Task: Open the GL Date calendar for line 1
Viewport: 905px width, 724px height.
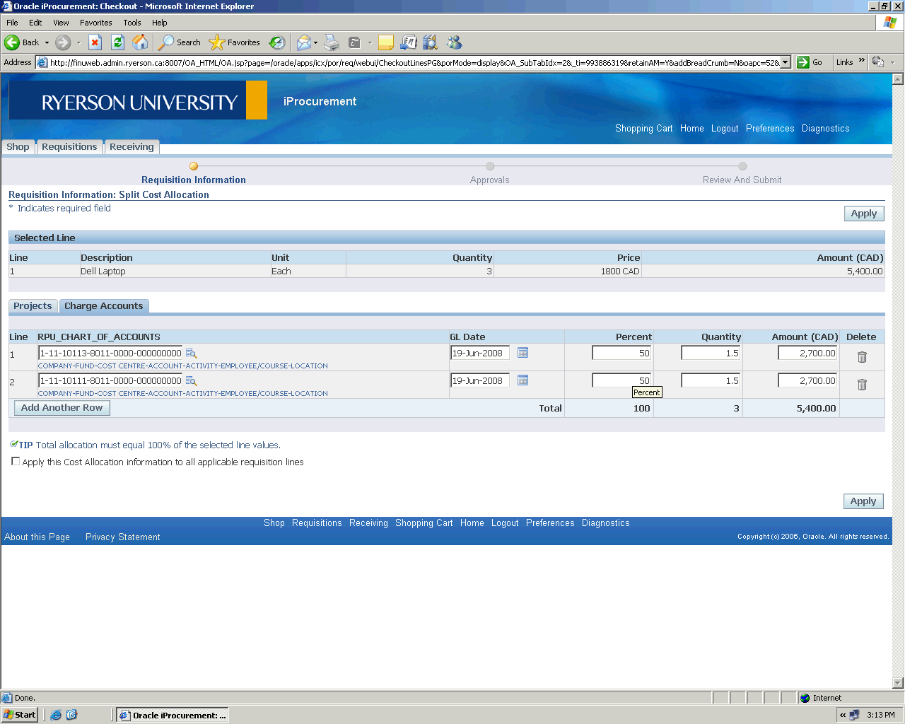Action: click(522, 353)
